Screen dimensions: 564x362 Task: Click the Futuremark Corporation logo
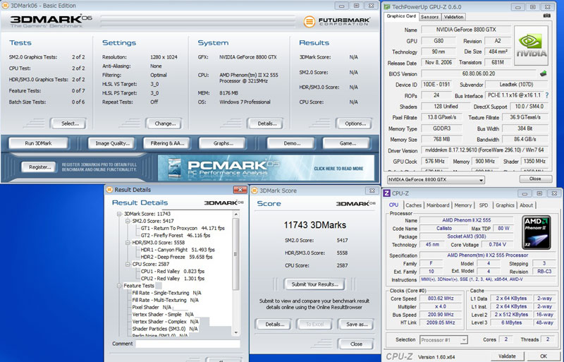tap(337, 21)
